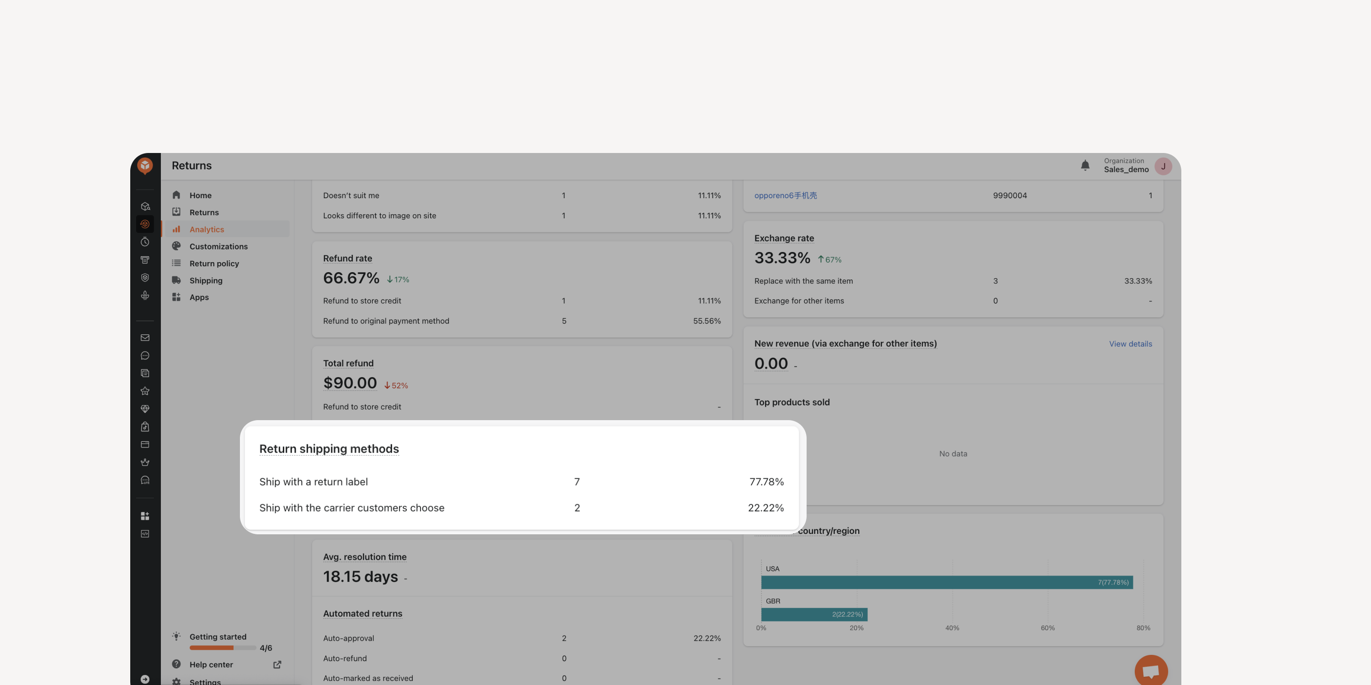The height and width of the screenshot is (685, 1371).
Task: Open the crown icon in dark sidebar
Action: pos(145,462)
